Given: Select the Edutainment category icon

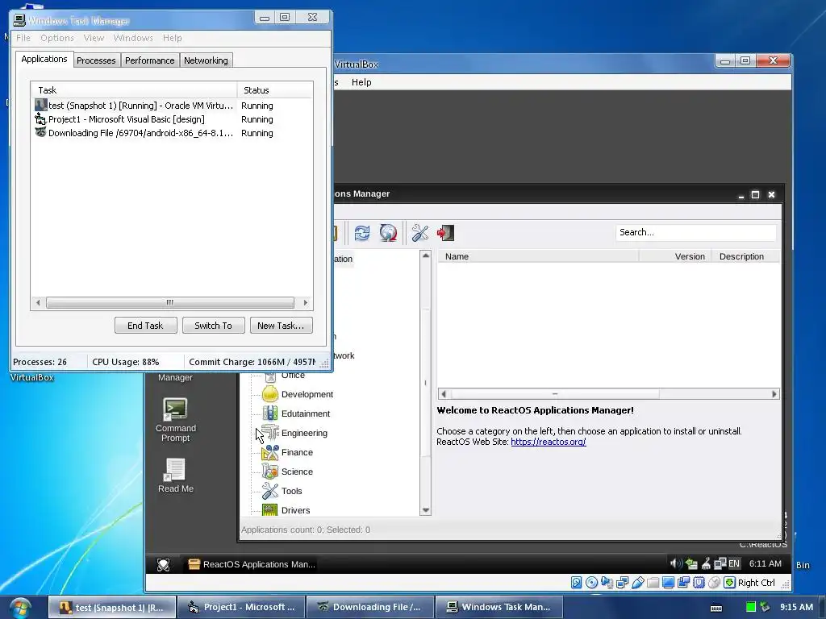Looking at the screenshot, I should (269, 413).
